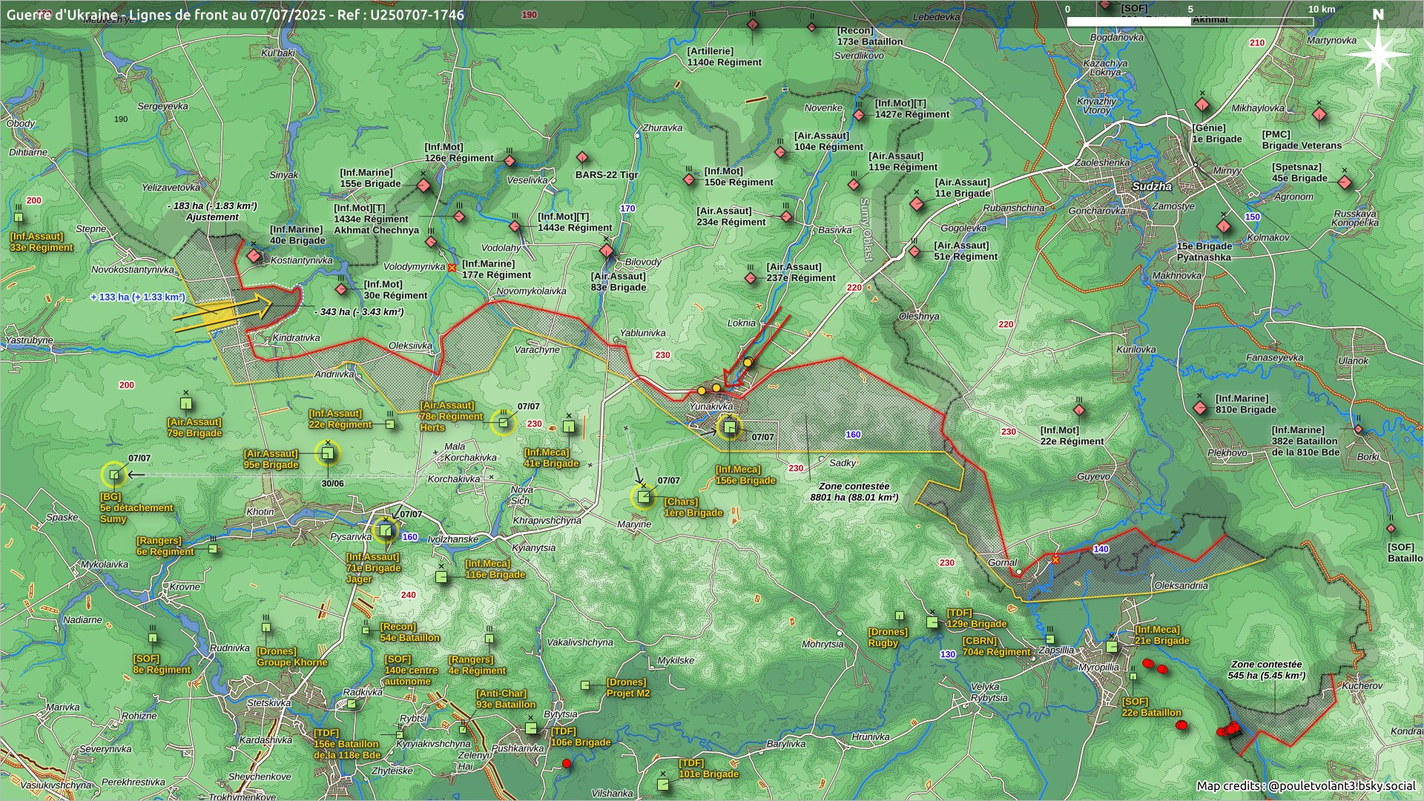Click the Khotin town label

[260, 512]
